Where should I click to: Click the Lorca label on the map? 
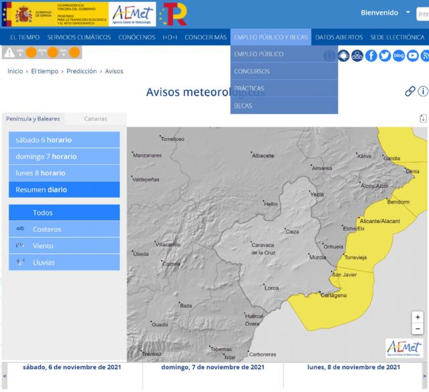271,287
